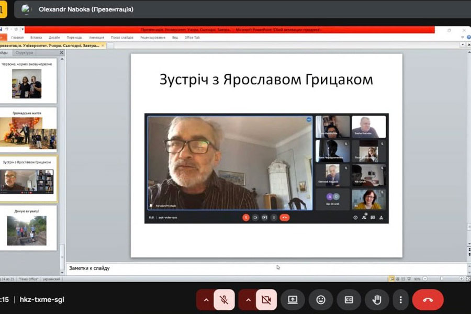Click Office Tab bar close X button
Viewport: 471px width, 314px height.
(469, 45)
